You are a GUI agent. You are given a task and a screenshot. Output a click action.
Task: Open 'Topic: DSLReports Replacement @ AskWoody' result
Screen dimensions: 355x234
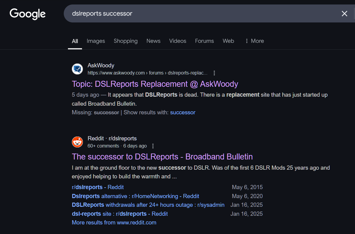(155, 84)
